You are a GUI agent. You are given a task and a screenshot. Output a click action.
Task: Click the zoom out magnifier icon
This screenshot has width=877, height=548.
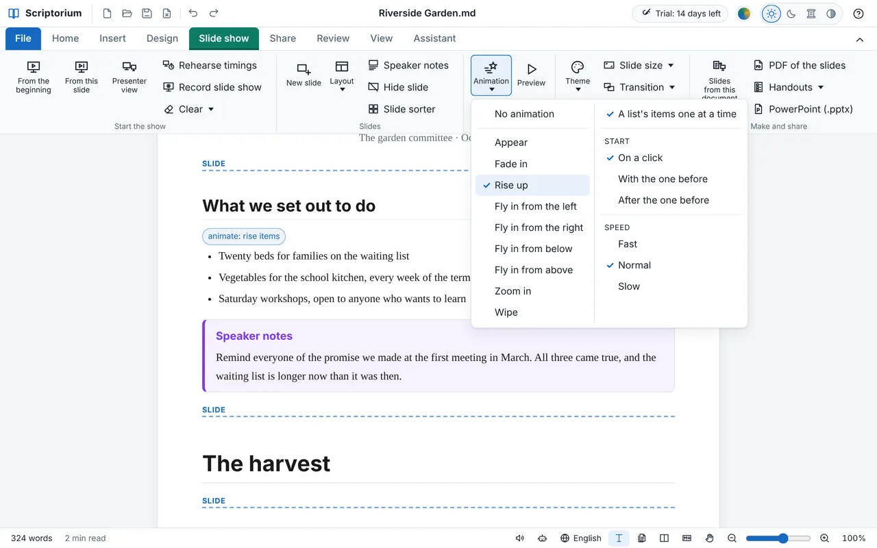click(x=732, y=538)
